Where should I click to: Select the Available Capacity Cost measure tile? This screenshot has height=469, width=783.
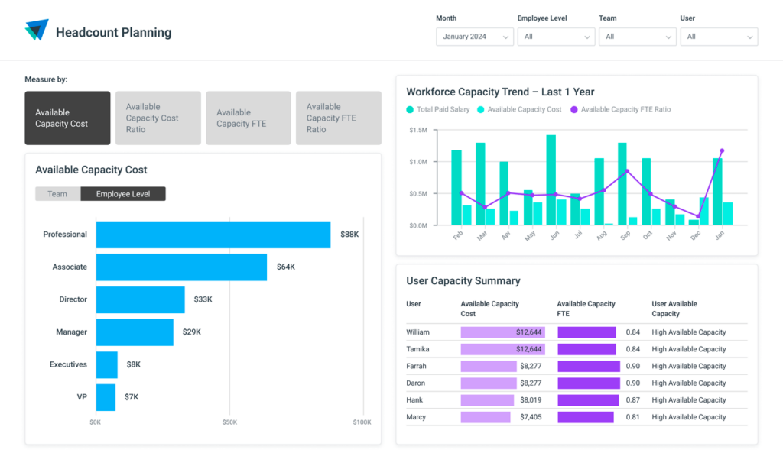point(67,118)
